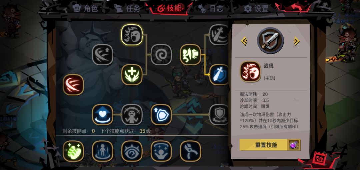
Task: Select the blue sword and shield skill
Action: pos(219,75)
